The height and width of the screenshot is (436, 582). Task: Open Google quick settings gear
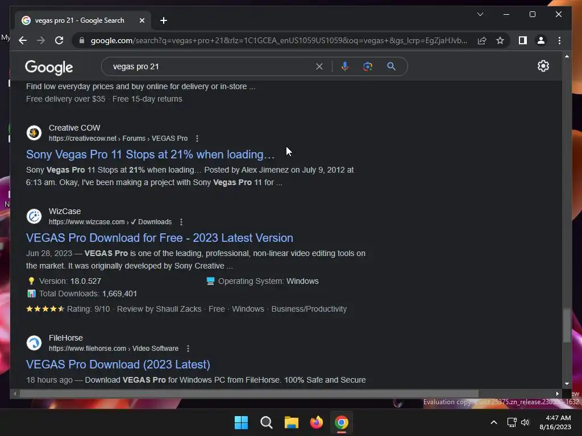pyautogui.click(x=543, y=66)
